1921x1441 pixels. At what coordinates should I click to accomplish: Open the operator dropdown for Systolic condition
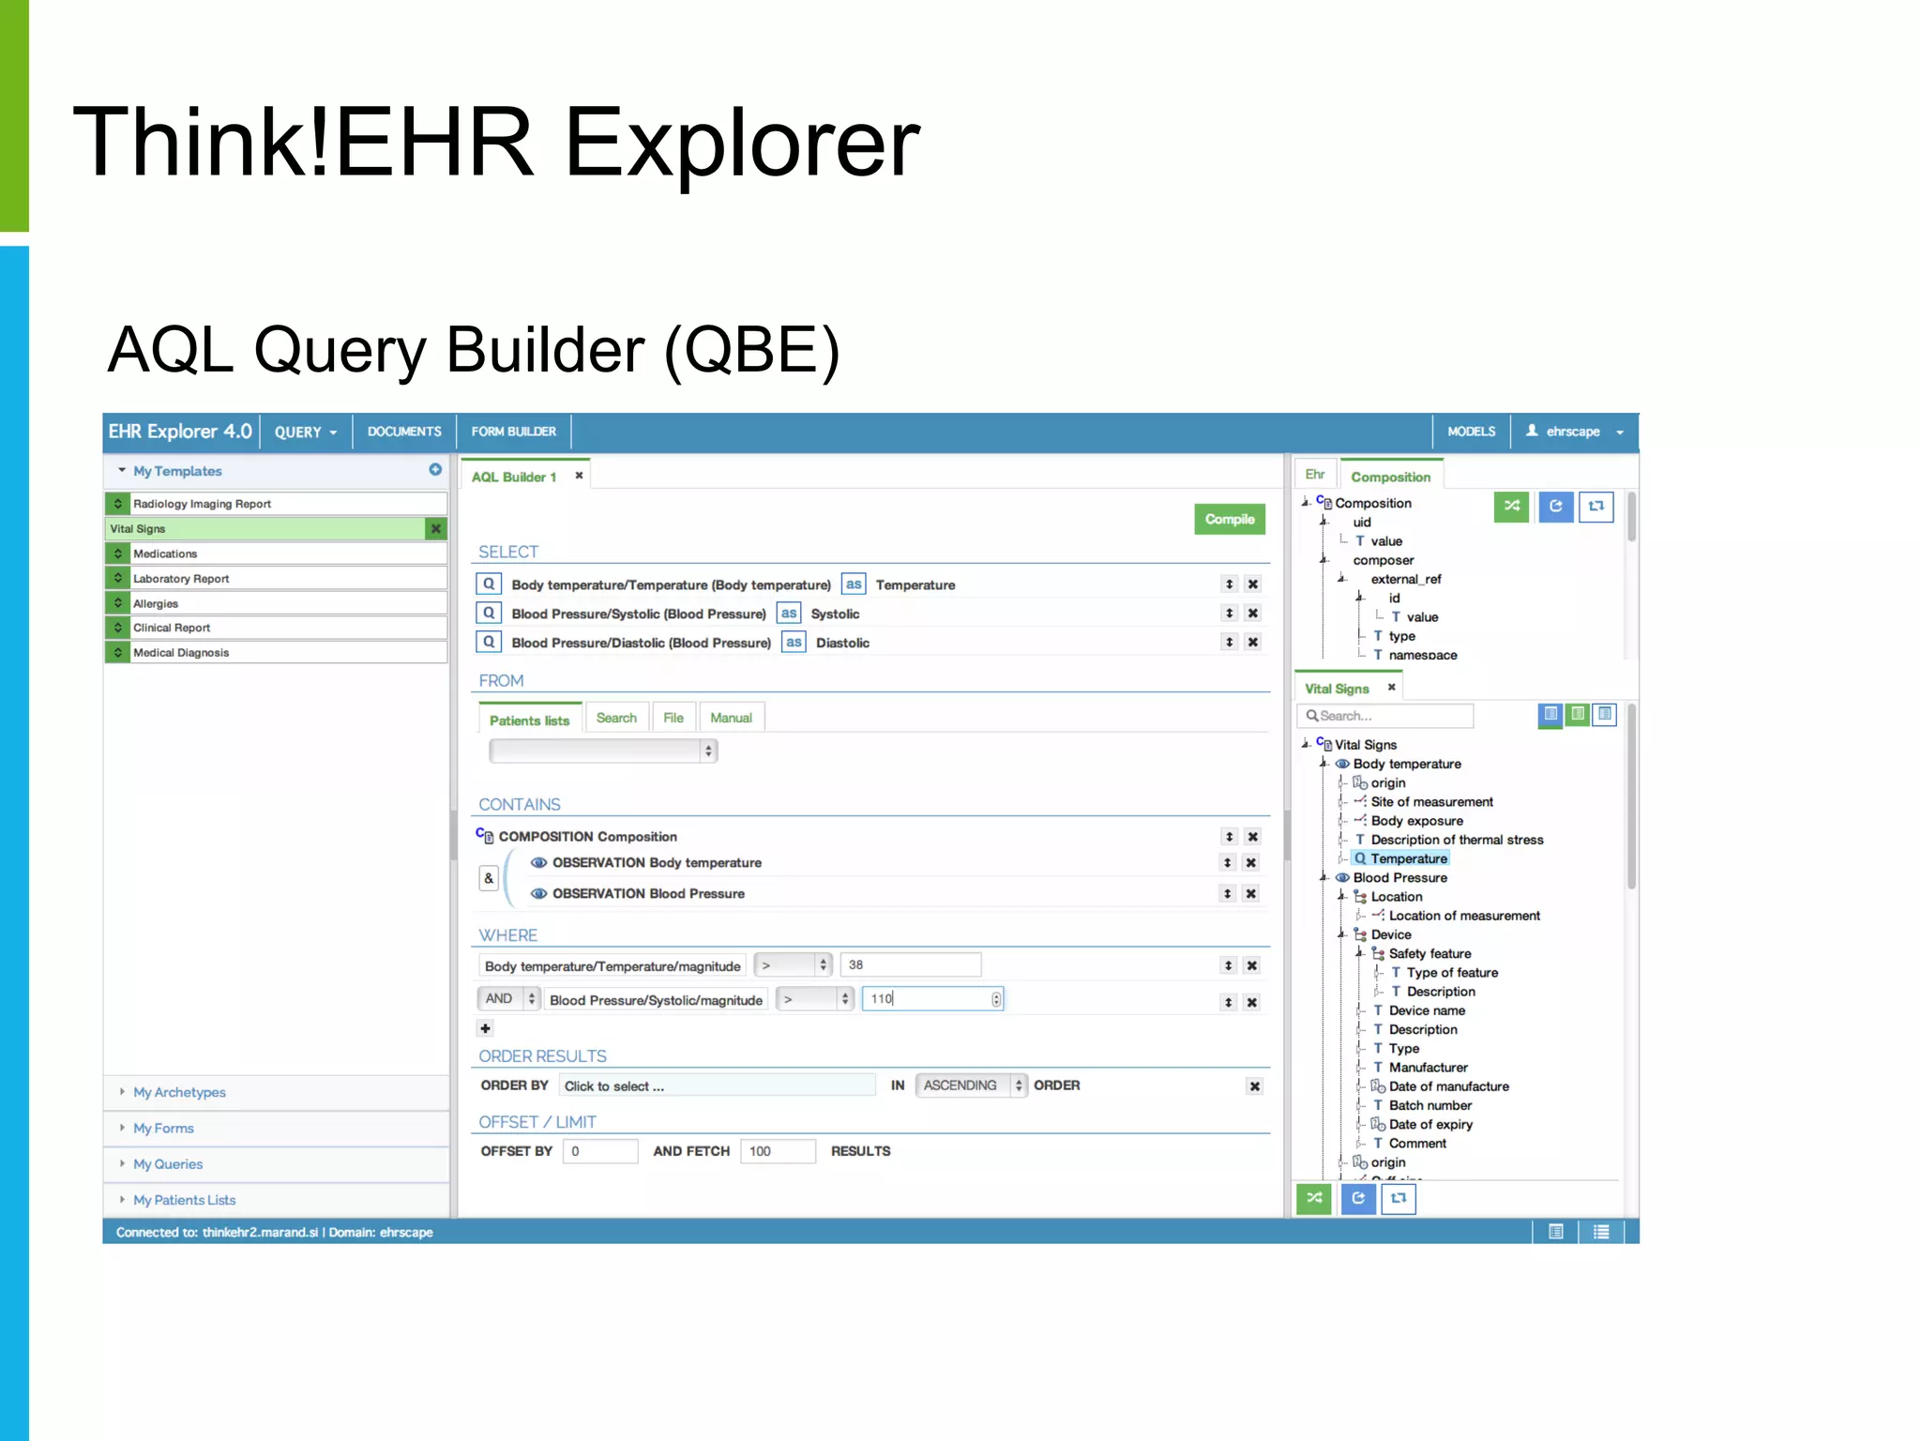click(815, 999)
